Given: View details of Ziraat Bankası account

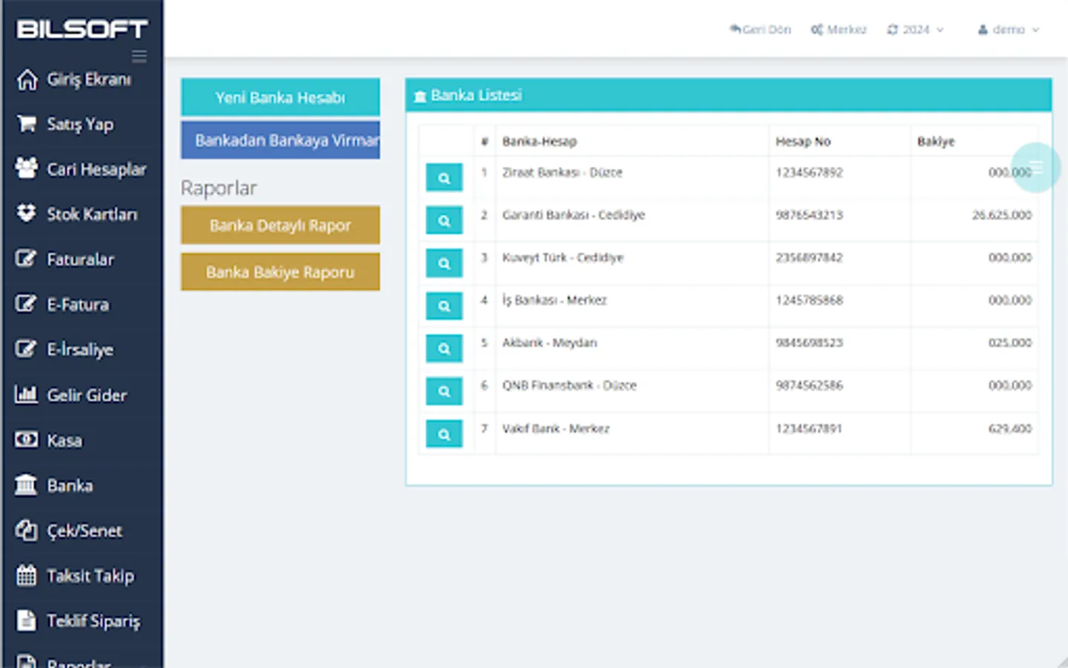Looking at the screenshot, I should pos(444,177).
